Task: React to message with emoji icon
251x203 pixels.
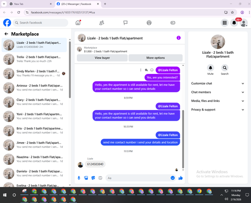Action: coord(152,70)
